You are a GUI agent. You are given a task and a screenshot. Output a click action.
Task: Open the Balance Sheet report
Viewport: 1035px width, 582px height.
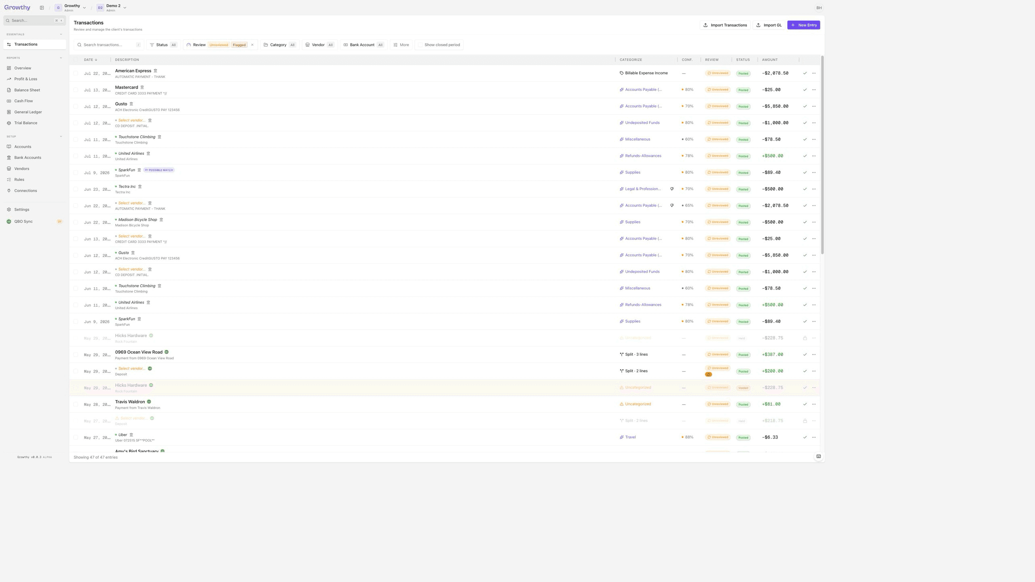pyautogui.click(x=34, y=90)
